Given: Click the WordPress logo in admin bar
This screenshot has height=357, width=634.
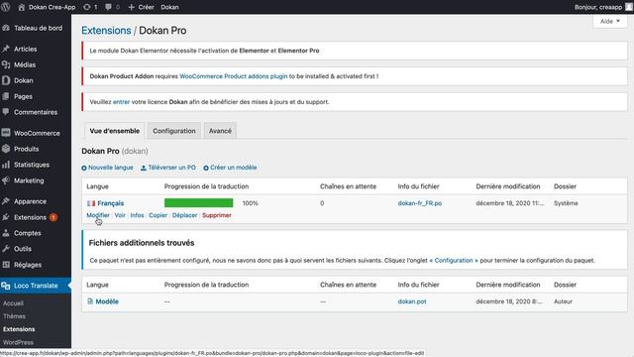Looking at the screenshot, I should pos(6,7).
